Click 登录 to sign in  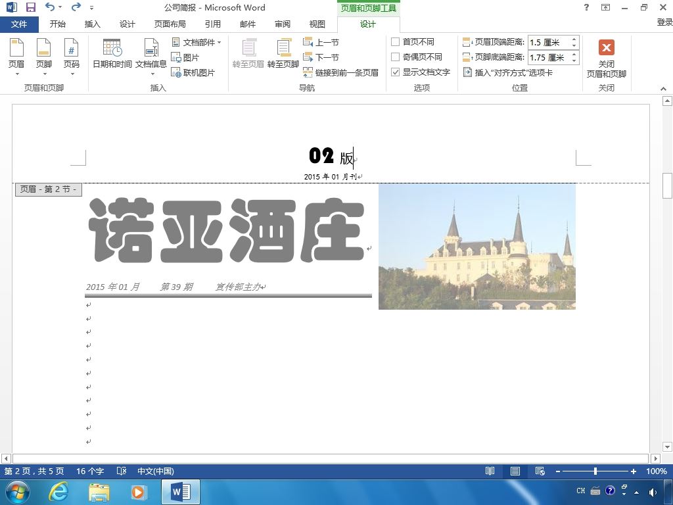(x=664, y=22)
